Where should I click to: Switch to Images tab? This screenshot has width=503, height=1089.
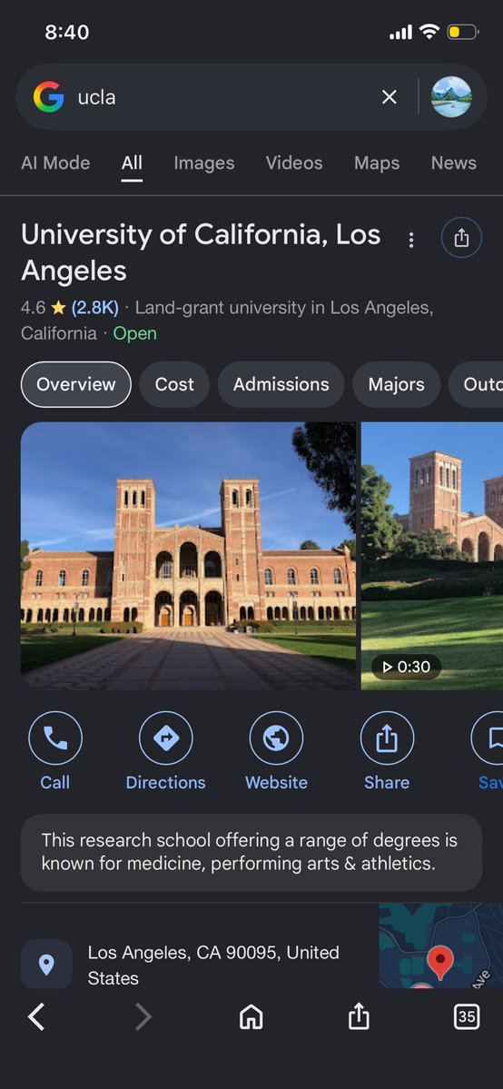coord(204,163)
